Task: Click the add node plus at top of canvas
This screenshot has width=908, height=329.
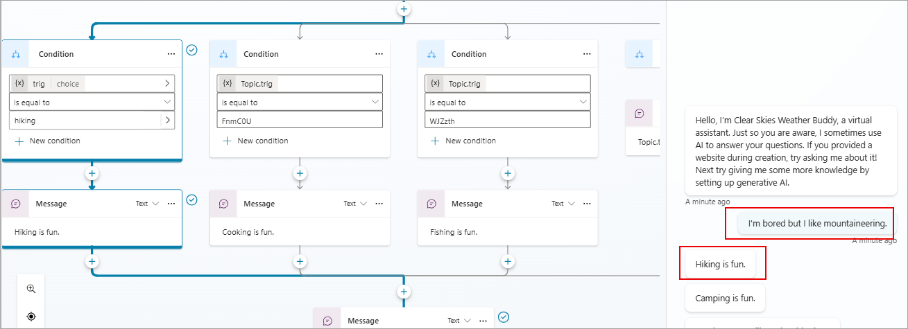Action: (404, 9)
